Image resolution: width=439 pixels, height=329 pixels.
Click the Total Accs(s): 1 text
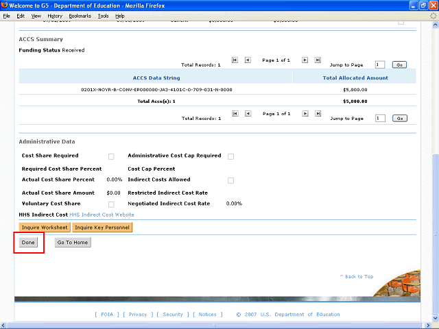[156, 101]
